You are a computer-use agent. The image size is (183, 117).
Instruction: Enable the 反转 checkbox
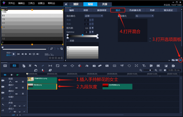(x=68, y=41)
